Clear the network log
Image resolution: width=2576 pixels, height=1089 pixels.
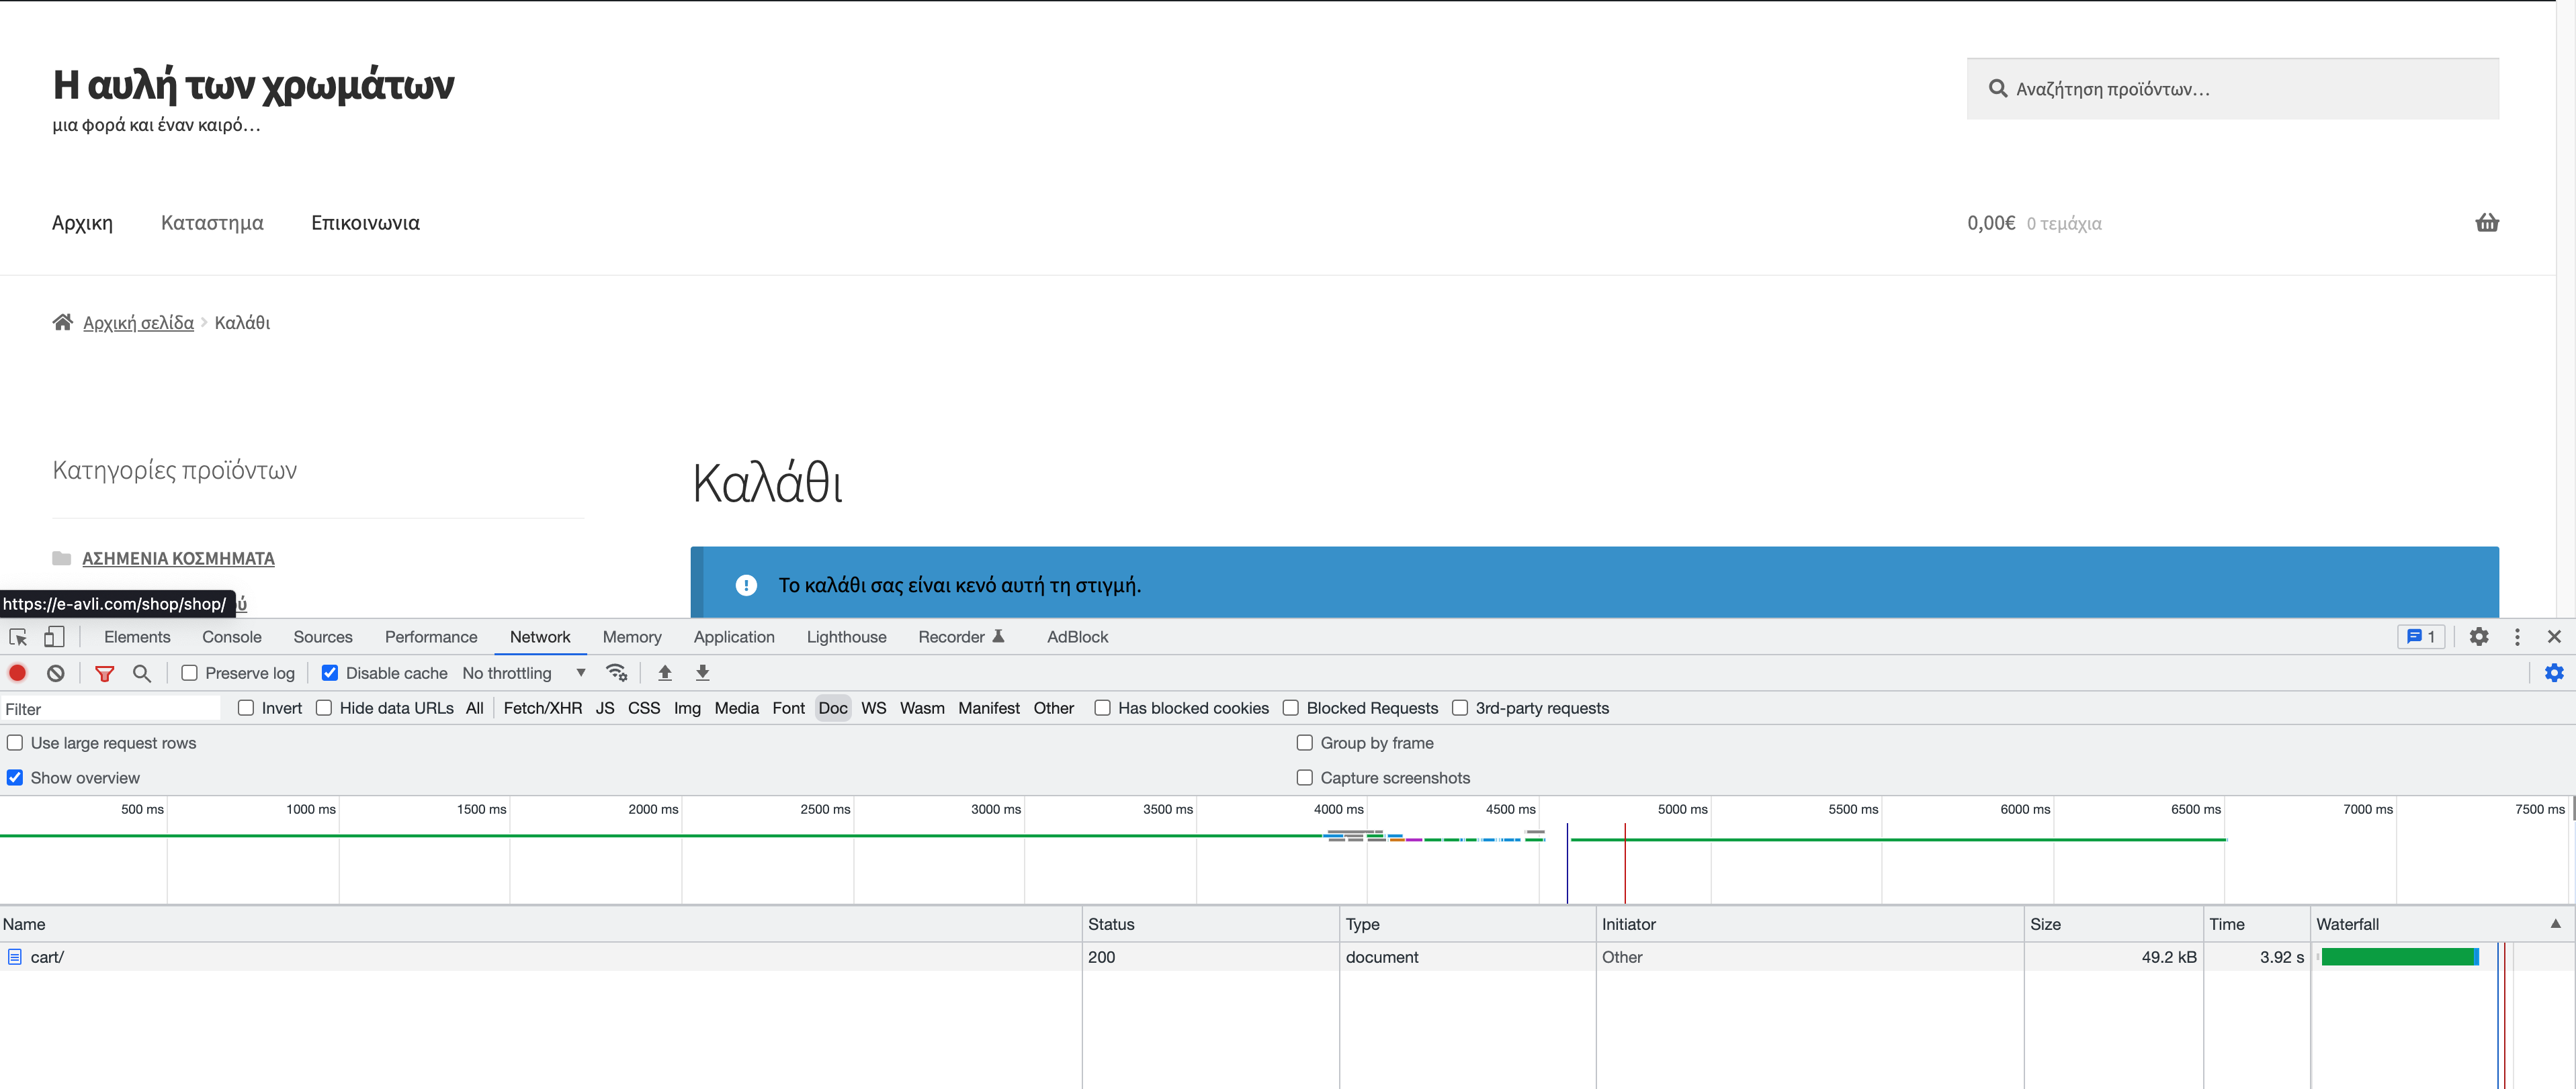tap(56, 672)
